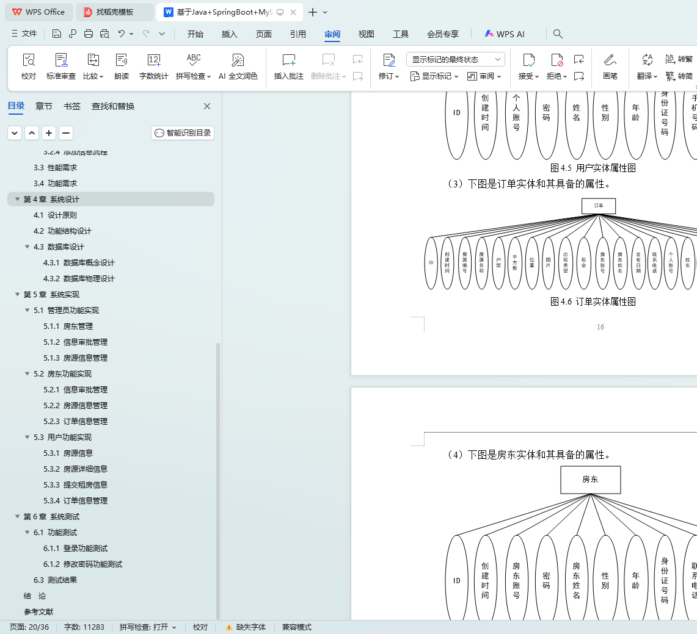The height and width of the screenshot is (634, 697).
Task: Go to 6.1.2 修改密码功能测试 heading
Action: pyautogui.click(x=82, y=564)
